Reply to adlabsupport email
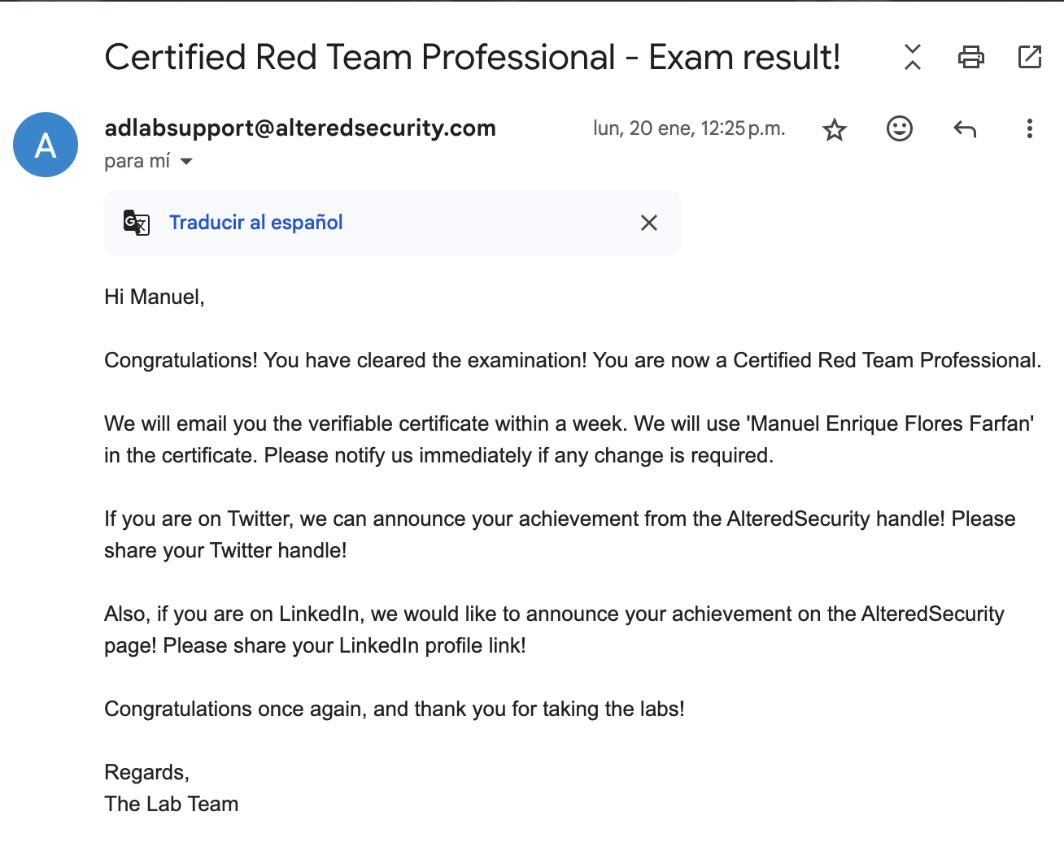Viewport: 1064px width, 855px height. point(965,128)
